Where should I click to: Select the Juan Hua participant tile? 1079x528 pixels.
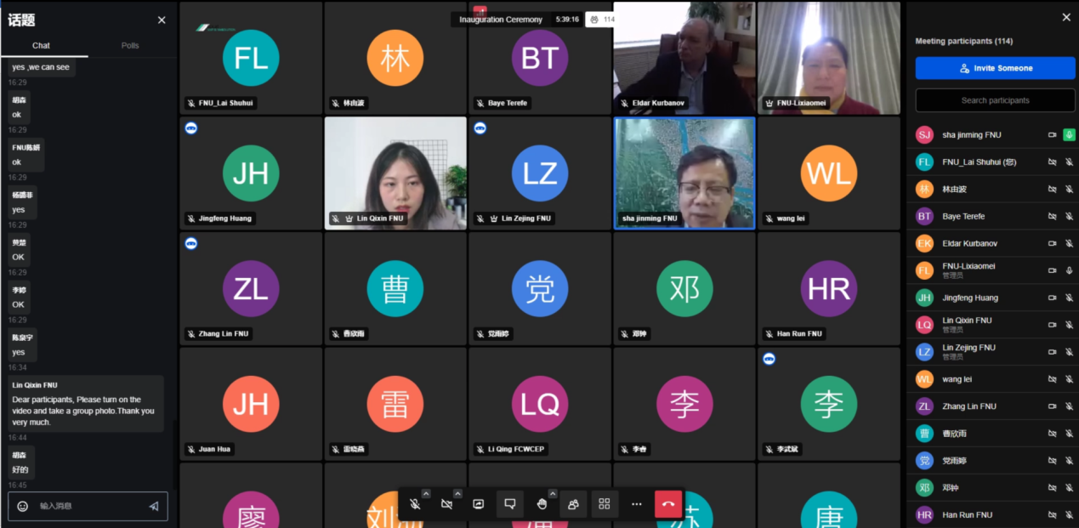click(x=251, y=405)
